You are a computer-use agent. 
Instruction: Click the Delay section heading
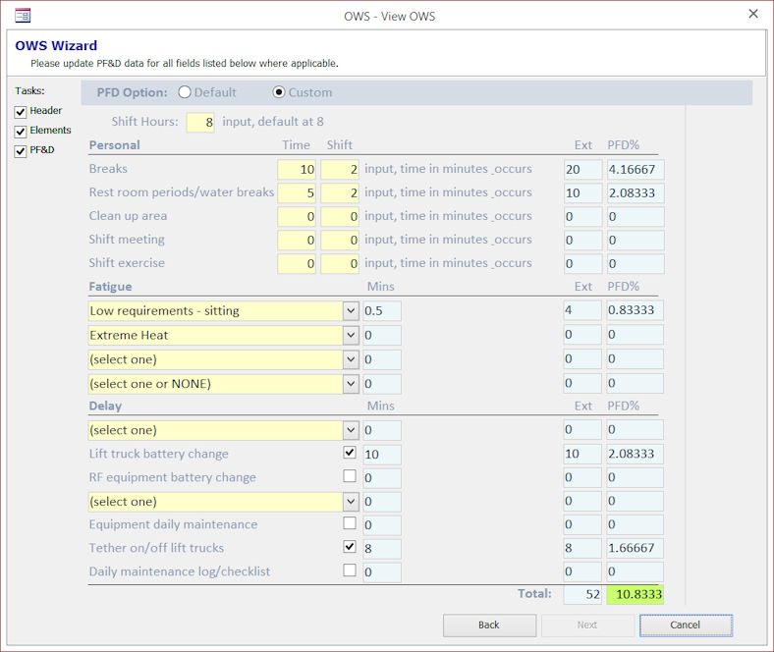pos(105,407)
